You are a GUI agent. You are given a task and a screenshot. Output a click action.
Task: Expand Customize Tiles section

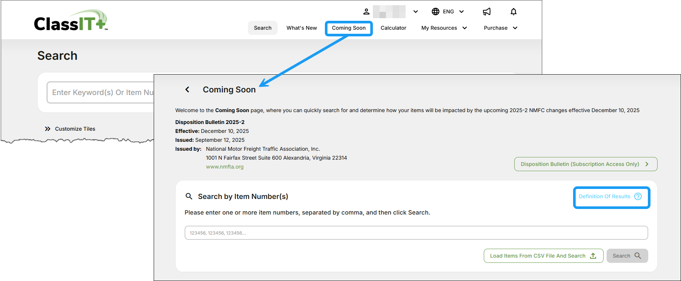pyautogui.click(x=70, y=129)
